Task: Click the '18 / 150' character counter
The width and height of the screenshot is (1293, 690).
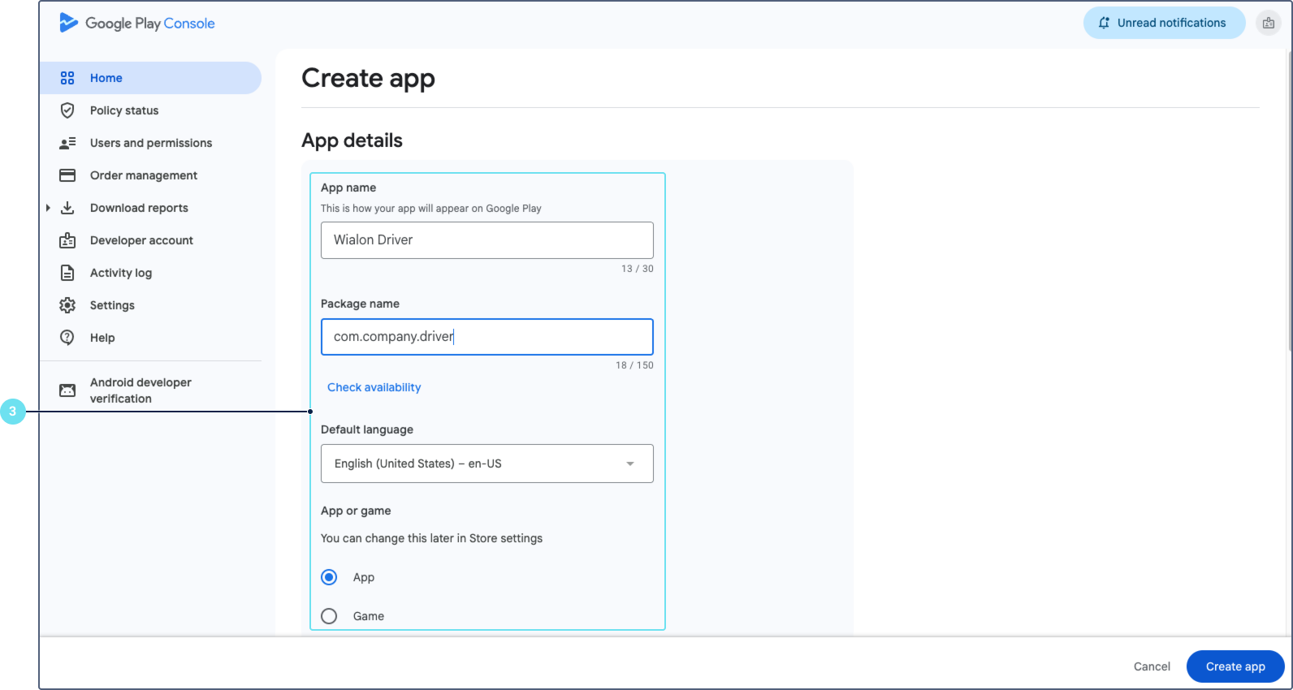Action: tap(634, 365)
